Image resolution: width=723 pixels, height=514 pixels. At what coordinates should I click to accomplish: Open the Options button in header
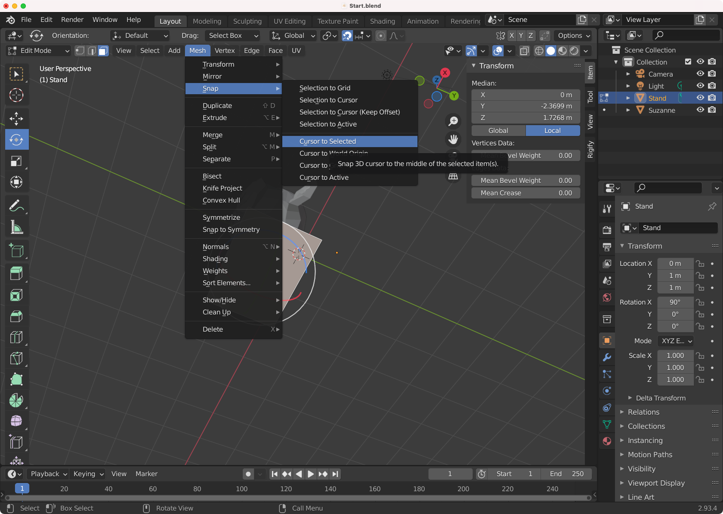click(574, 36)
